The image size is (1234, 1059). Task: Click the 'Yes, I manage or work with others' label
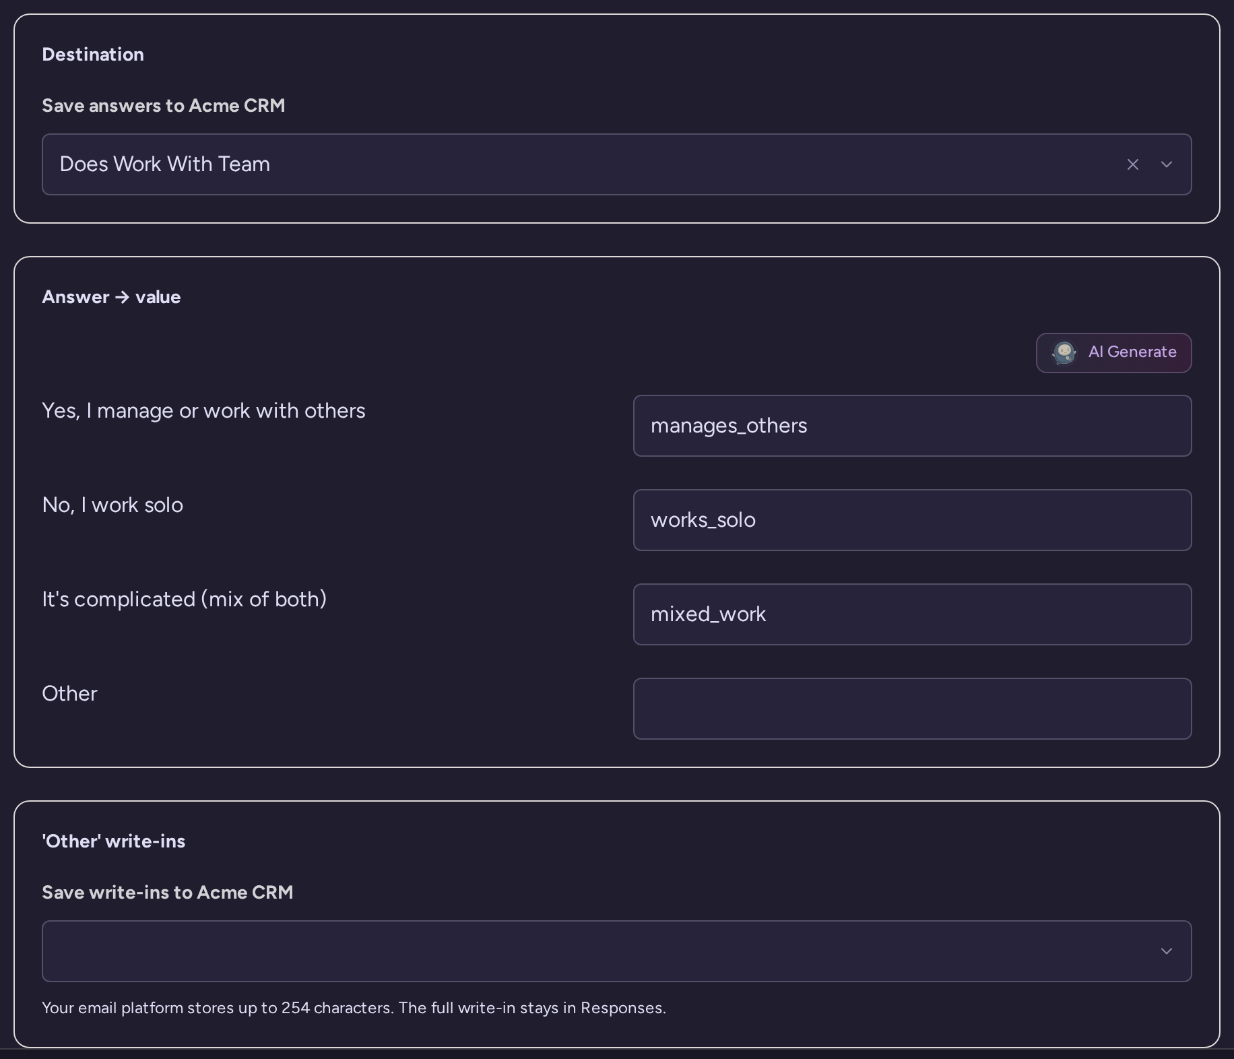pyautogui.click(x=203, y=411)
